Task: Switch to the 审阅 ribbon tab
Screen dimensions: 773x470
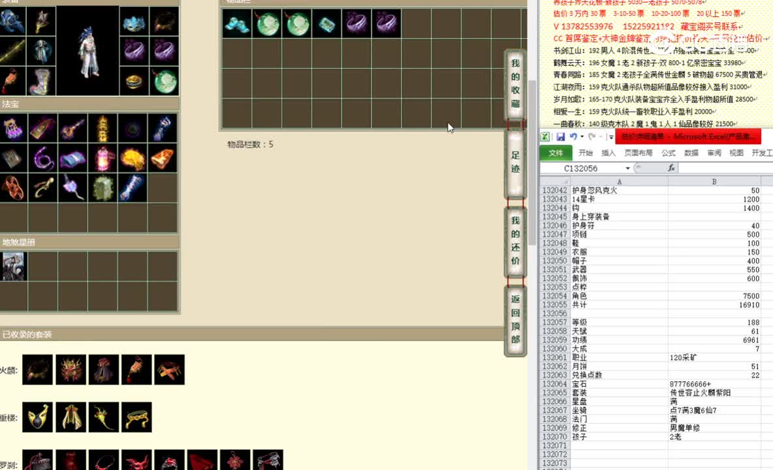Action: [x=714, y=153]
